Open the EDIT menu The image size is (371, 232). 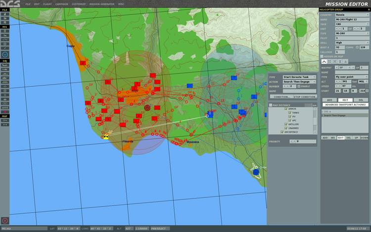click(x=37, y=4)
